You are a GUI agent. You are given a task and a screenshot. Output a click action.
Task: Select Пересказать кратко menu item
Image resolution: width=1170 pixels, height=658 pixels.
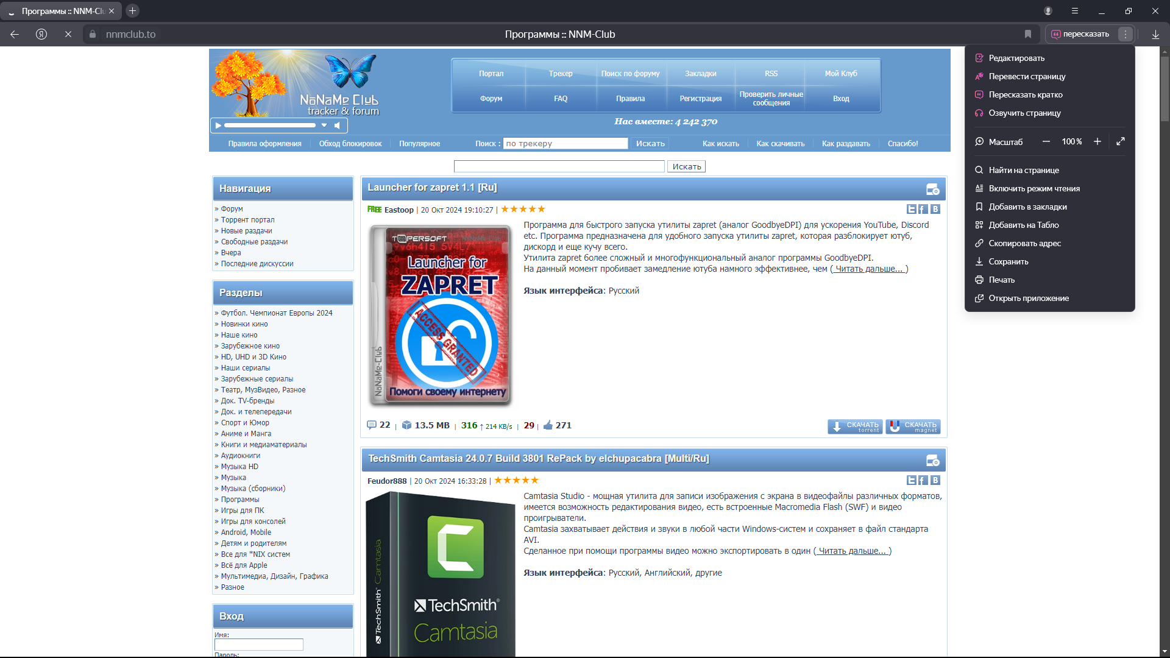point(1049,94)
